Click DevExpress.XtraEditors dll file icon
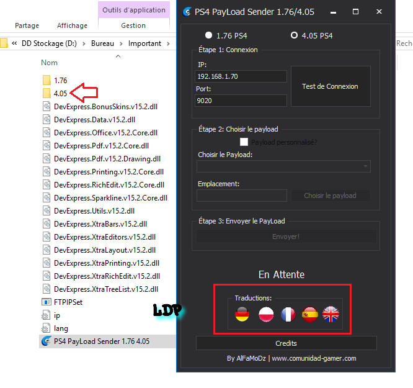The height and width of the screenshot is (388, 413). (47, 237)
